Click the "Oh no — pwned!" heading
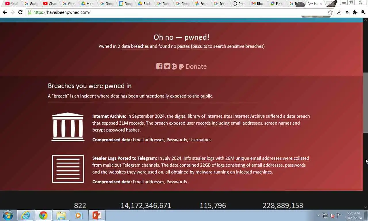 [181, 37]
